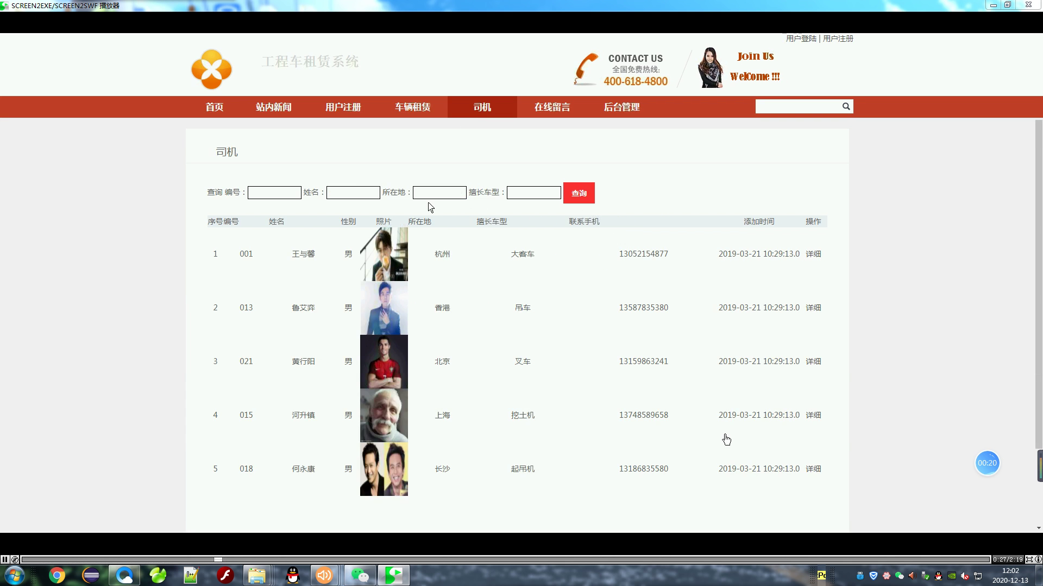This screenshot has width=1043, height=586.
Task: Click the safely remove hardware tray icon
Action: pos(926,576)
